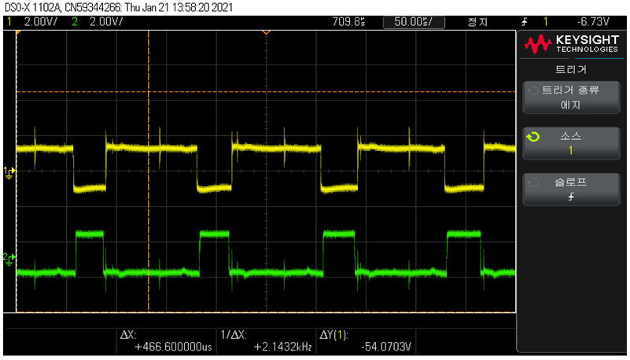The height and width of the screenshot is (360, 630).
Task: Click the channel 2 ground marker
Action: click(x=9, y=259)
